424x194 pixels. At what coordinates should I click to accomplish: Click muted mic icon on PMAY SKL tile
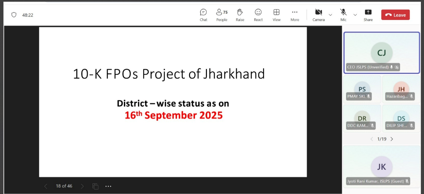coord(369,96)
